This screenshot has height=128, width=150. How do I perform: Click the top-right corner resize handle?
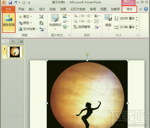128,60
